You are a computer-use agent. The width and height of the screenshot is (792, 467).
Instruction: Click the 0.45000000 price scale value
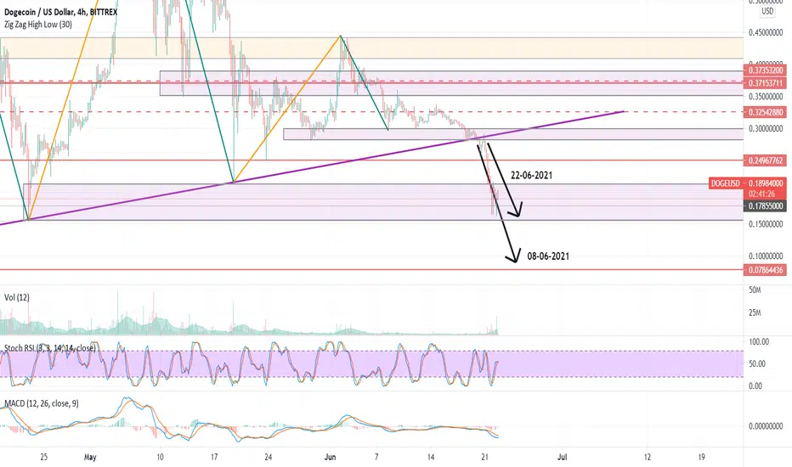tap(766, 33)
